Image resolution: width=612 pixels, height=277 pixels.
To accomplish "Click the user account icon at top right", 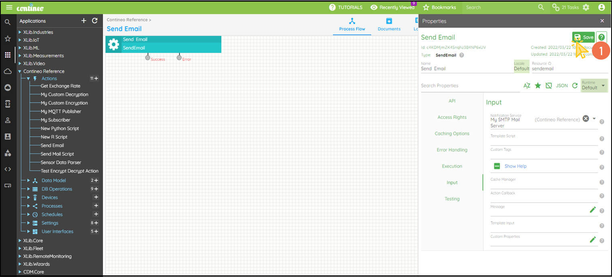I will tap(602, 7).
